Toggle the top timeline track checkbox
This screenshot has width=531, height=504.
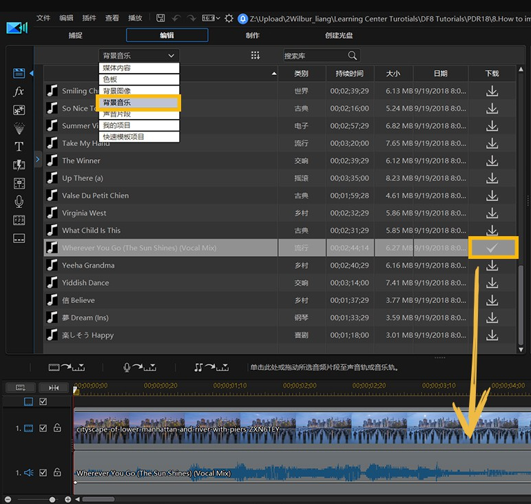pos(43,401)
